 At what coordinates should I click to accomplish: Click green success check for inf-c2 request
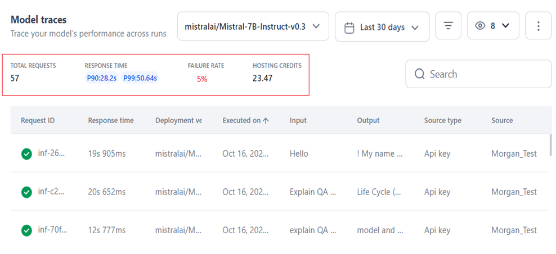tap(26, 192)
